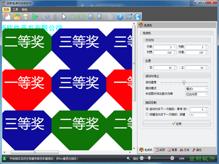219x164 pixels.
Task: Expand the 中奖图片突出显示效果 dropdown 红白光带
Action: click(x=196, y=94)
